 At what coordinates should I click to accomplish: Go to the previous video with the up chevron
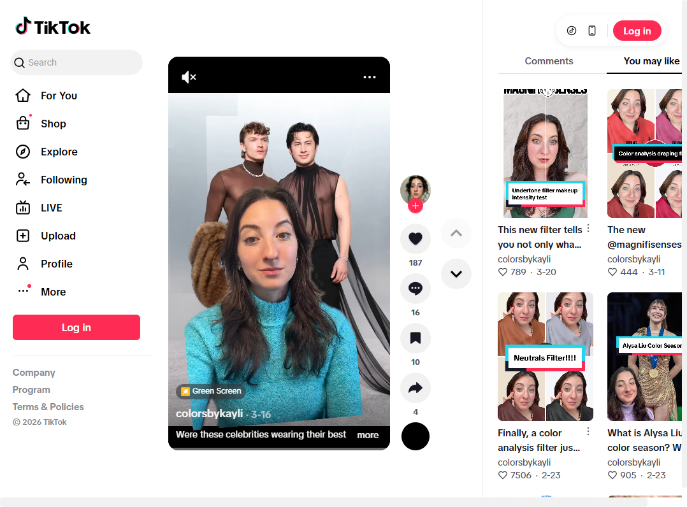pyautogui.click(x=456, y=233)
